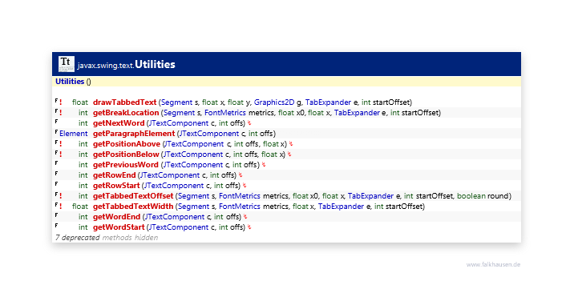The height and width of the screenshot is (301, 566).
Task: Click JTextComponent type in getPositionAbove signature
Action: point(194,144)
